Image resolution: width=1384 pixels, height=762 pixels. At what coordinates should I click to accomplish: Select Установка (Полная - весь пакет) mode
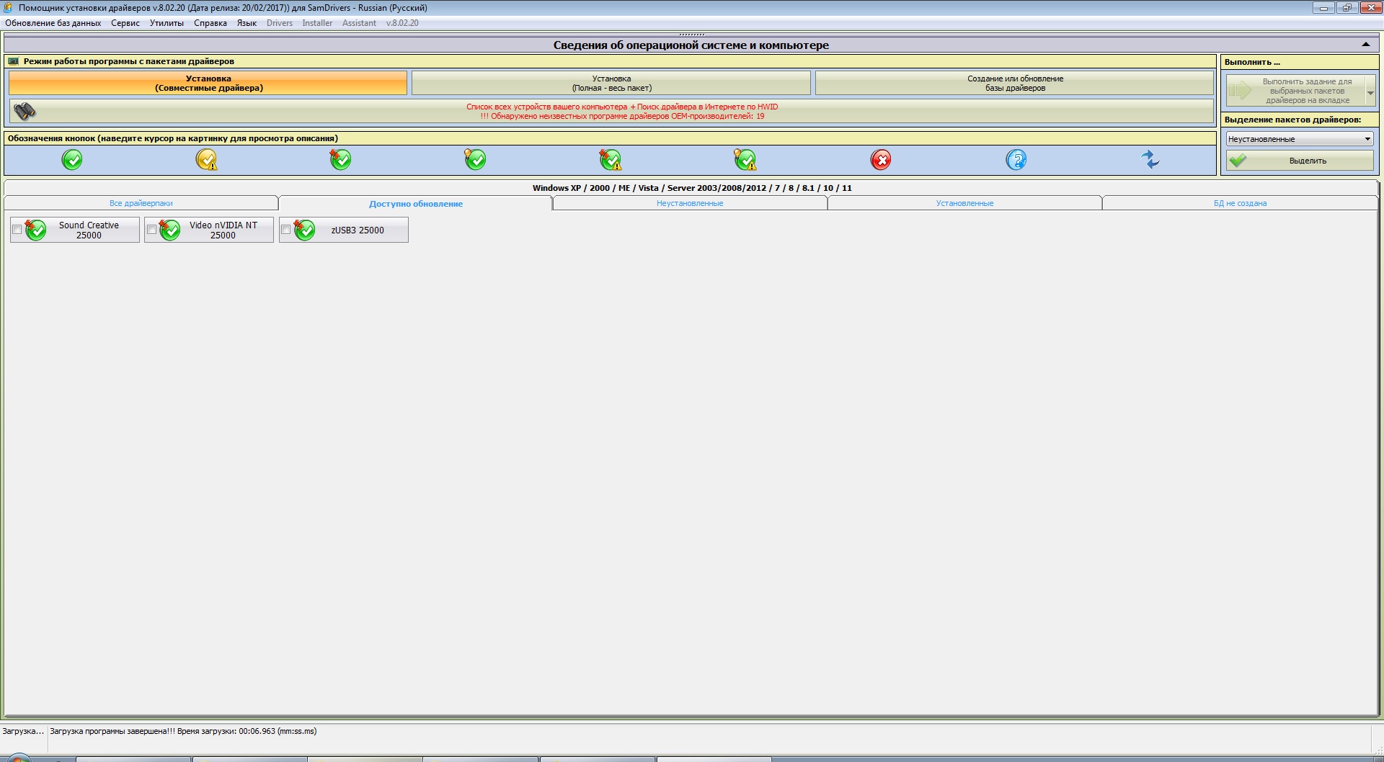coord(611,83)
